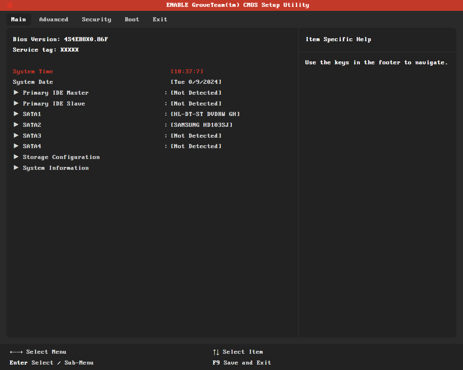Edit the System Time value field
The height and width of the screenshot is (370, 463).
tap(187, 72)
